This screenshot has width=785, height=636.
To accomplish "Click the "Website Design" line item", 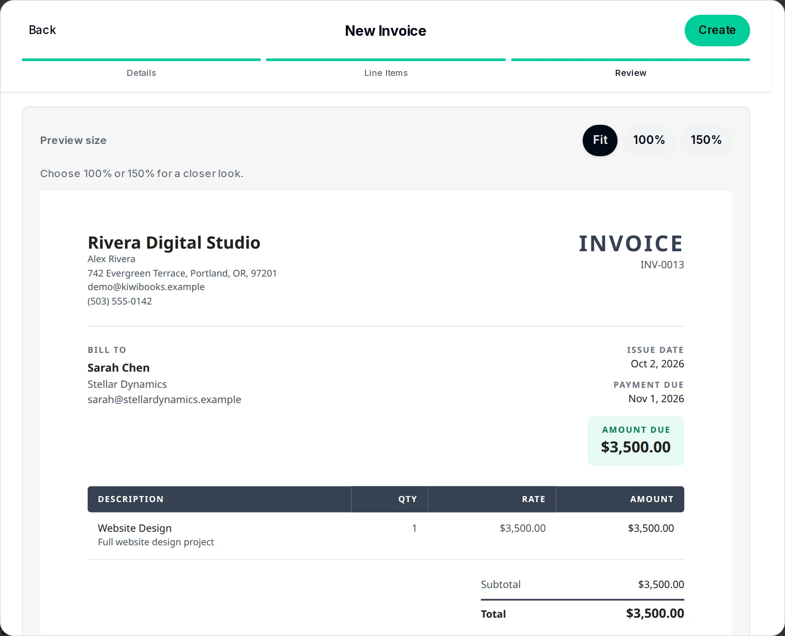I will (135, 528).
